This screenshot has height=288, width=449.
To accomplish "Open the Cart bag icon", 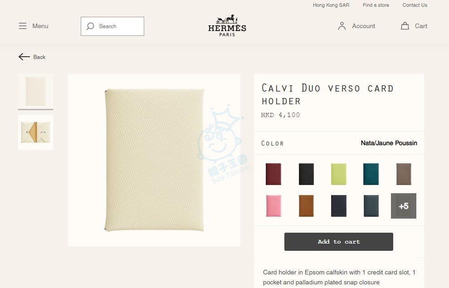I will click(x=405, y=26).
